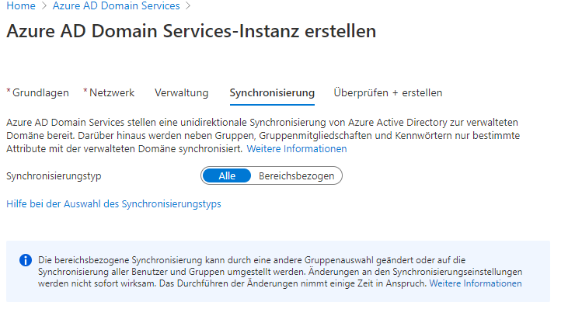Switch synchronization type to Bereichsbezogen
The width and height of the screenshot is (582, 330).
pyautogui.click(x=296, y=176)
